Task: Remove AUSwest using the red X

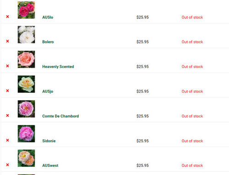Action: click(x=7, y=165)
